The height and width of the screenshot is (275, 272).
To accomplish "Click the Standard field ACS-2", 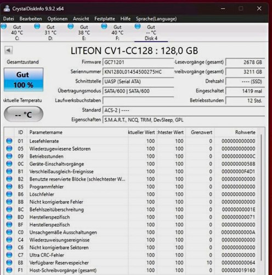I will point(184,110).
